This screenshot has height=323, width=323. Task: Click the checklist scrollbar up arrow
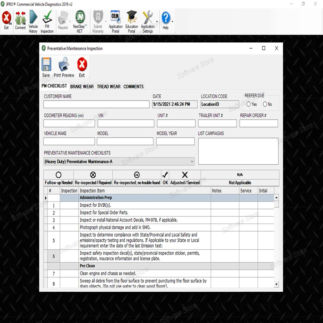[276, 198]
